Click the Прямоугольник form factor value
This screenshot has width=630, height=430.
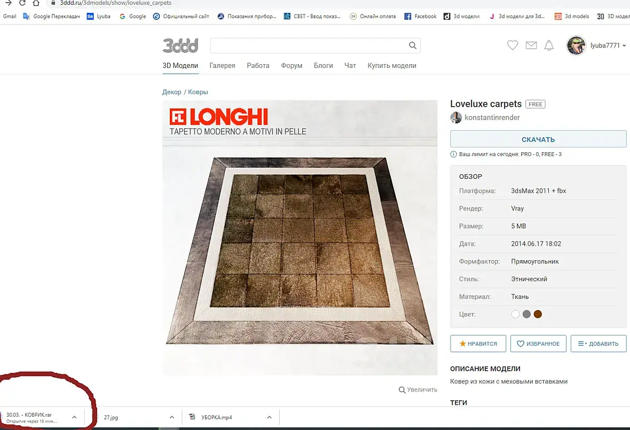click(x=535, y=261)
